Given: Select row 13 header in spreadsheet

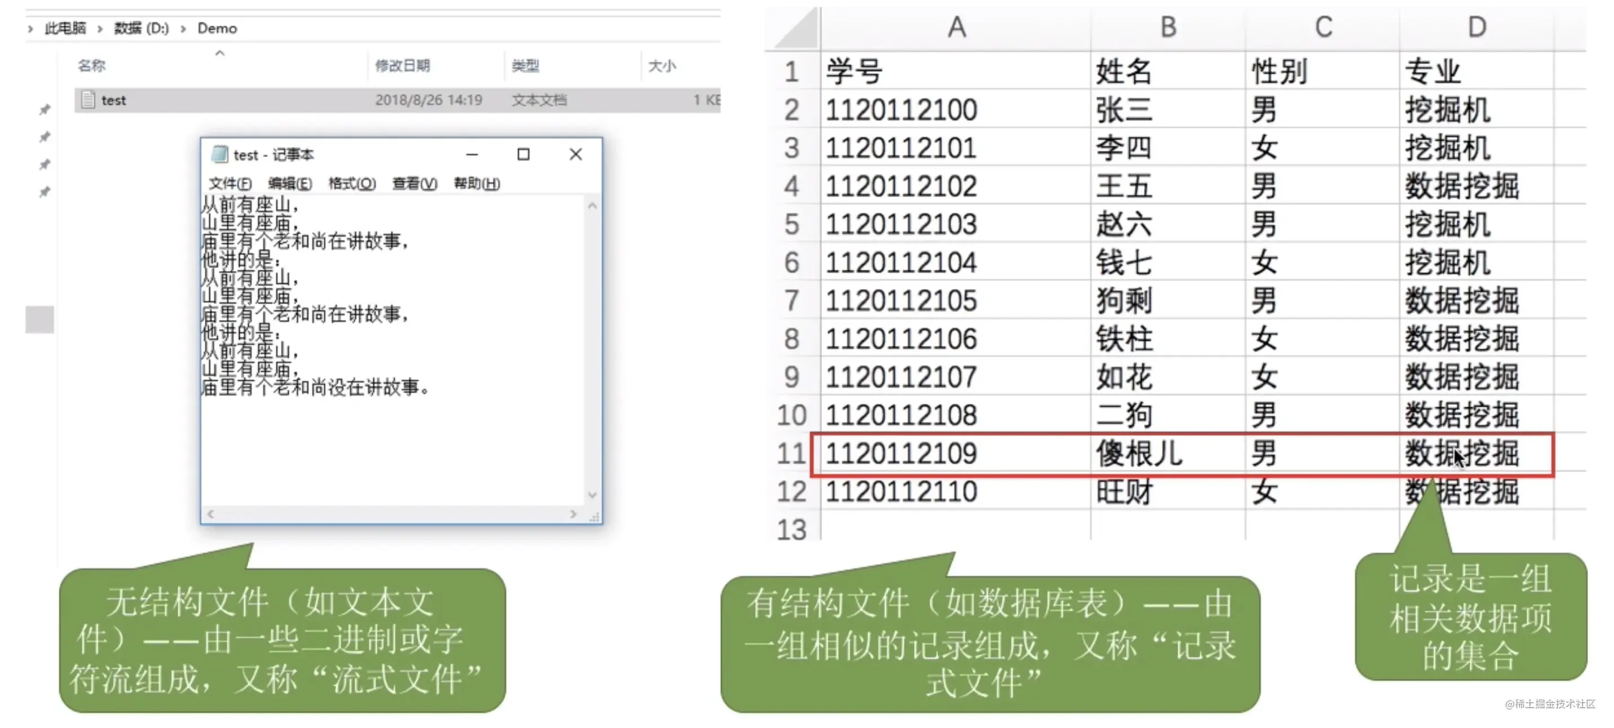Looking at the screenshot, I should [x=792, y=529].
